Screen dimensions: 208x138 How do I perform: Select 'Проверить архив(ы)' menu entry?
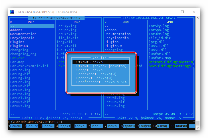tap(94, 78)
